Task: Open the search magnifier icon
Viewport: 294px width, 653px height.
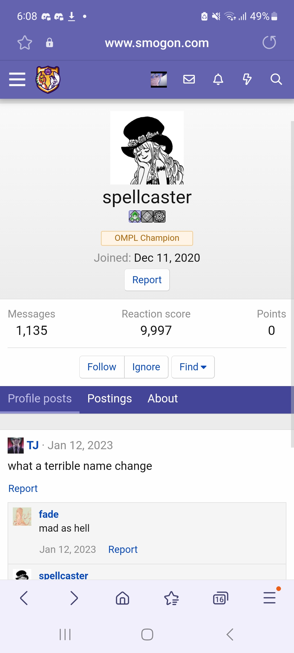Action: pyautogui.click(x=276, y=79)
